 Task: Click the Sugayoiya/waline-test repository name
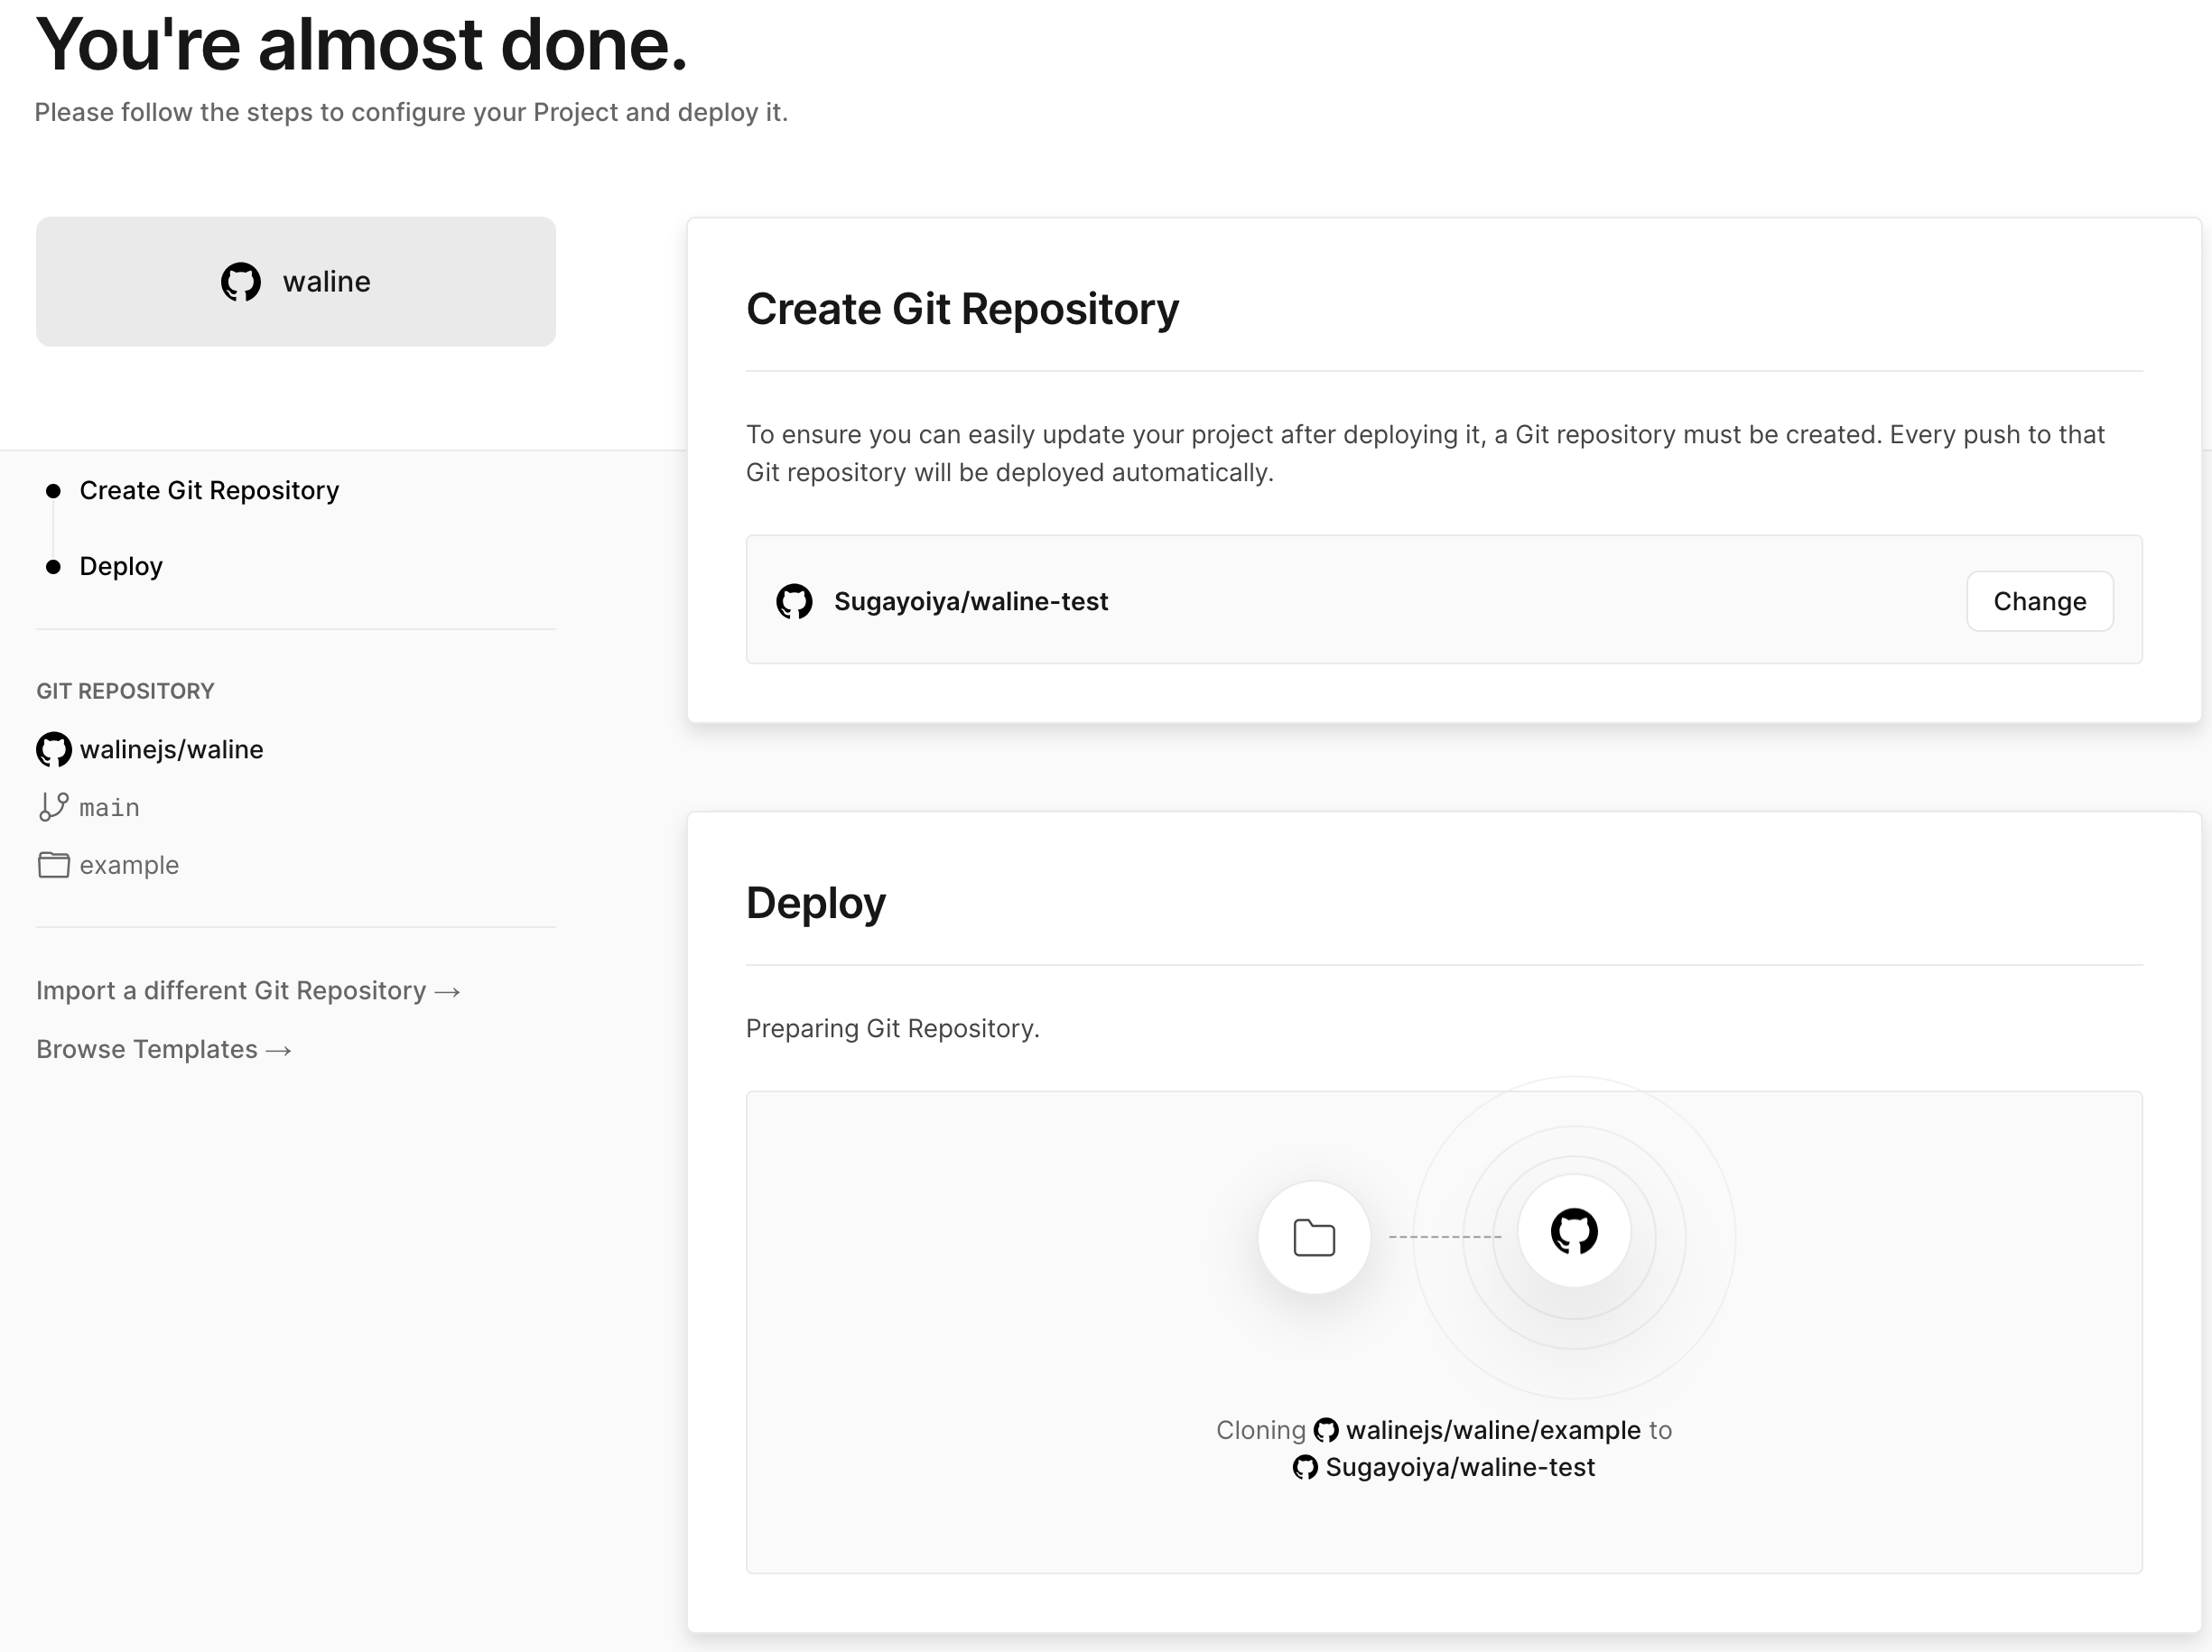pyautogui.click(x=971, y=601)
